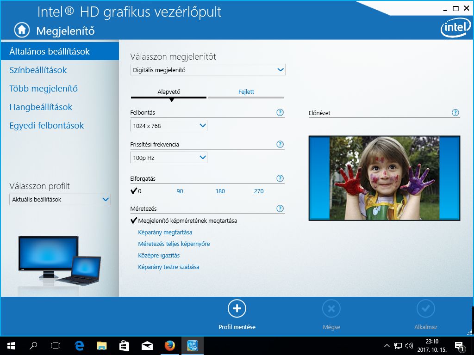
Task: Select Méretezés teljes képernyőre option
Action: pos(174,244)
